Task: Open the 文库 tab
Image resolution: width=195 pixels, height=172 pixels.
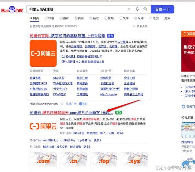Action: (x=124, y=18)
